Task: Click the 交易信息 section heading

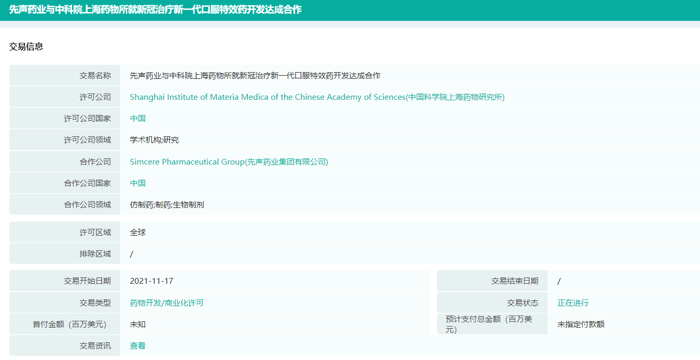Action: click(x=26, y=47)
